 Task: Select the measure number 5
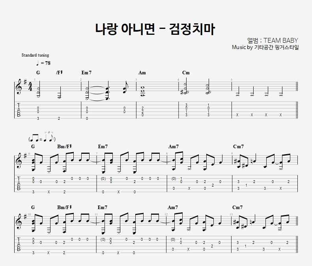pos(232,80)
